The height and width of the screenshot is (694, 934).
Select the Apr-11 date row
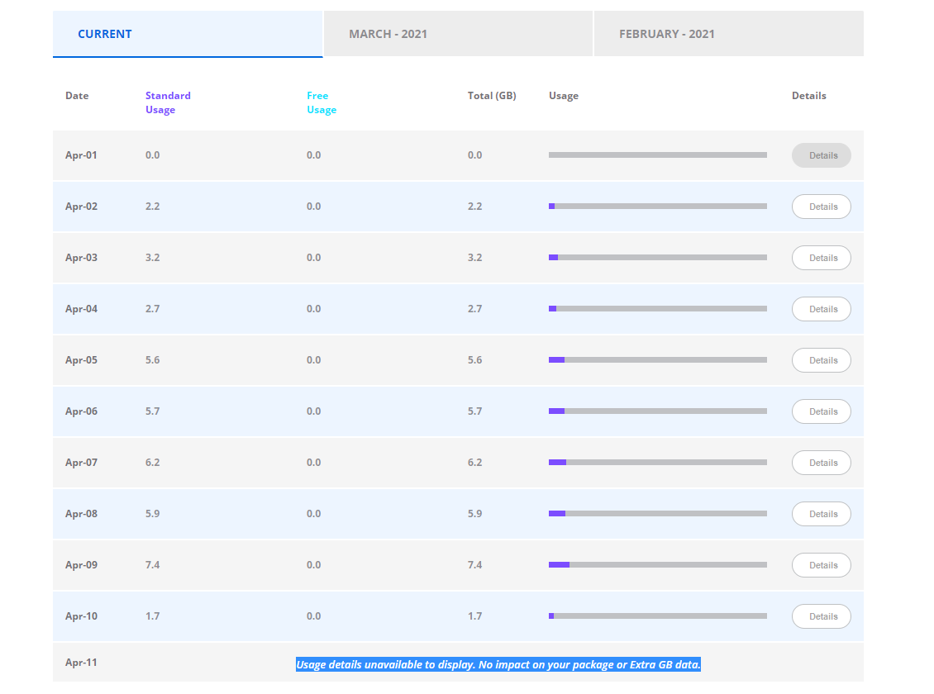tap(458, 663)
